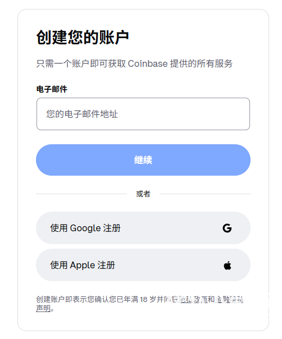
Task: Click 使用 Google 注册 label text
Action: click(85, 228)
